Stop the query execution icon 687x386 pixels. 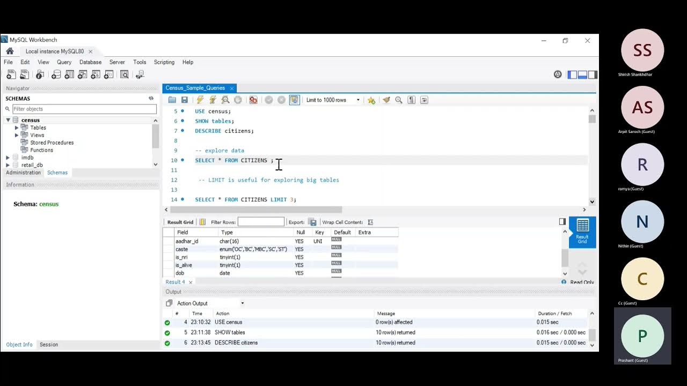point(238,100)
